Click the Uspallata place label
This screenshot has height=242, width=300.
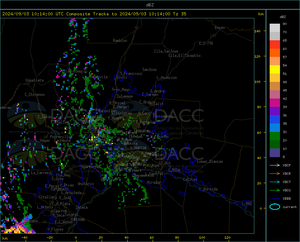[34, 80]
